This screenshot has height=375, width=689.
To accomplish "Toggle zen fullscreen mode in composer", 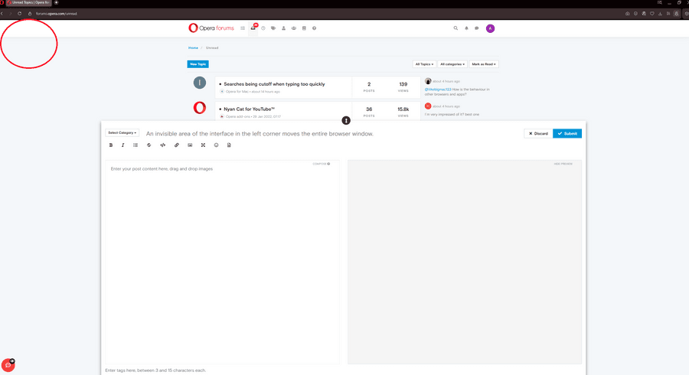I will [203, 145].
